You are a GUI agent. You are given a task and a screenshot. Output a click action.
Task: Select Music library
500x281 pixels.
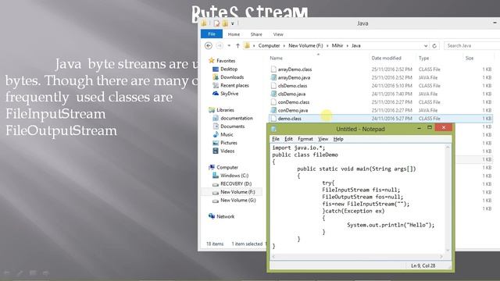pyautogui.click(x=227, y=135)
